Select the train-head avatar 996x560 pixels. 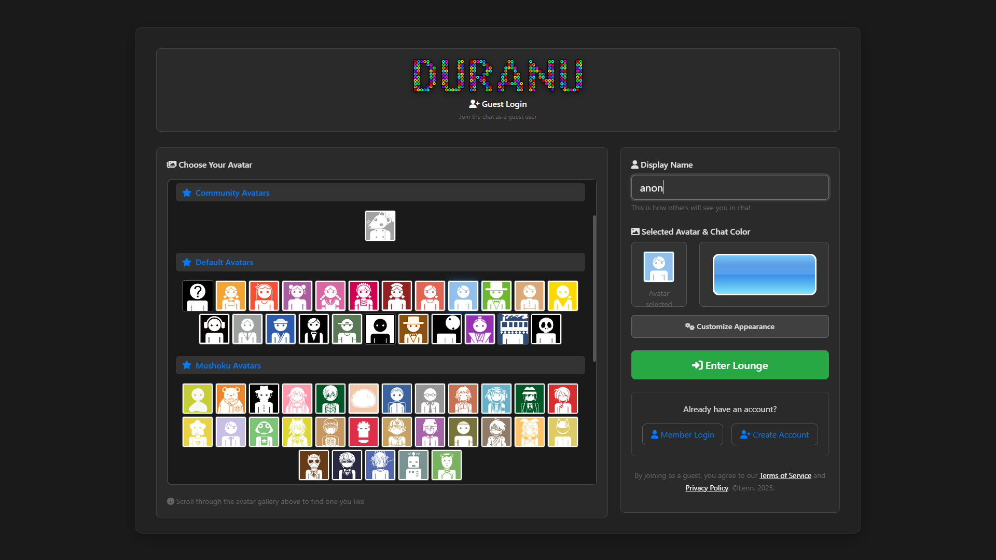pos(513,329)
